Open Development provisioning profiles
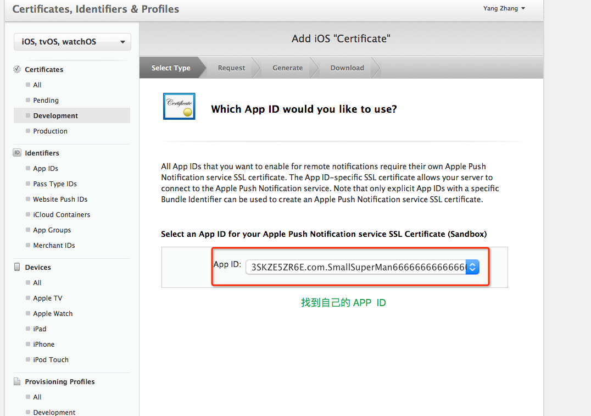The image size is (591, 416). click(x=54, y=412)
